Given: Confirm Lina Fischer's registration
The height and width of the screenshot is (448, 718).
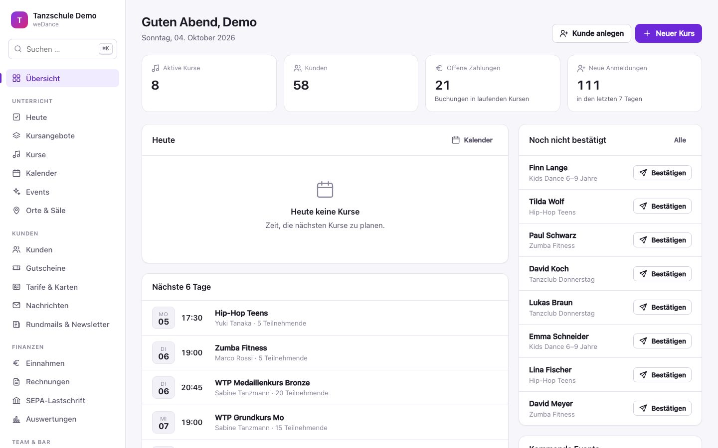Looking at the screenshot, I should (x=662, y=375).
